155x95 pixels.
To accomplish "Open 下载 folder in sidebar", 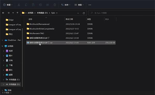I will tap(9, 65).
